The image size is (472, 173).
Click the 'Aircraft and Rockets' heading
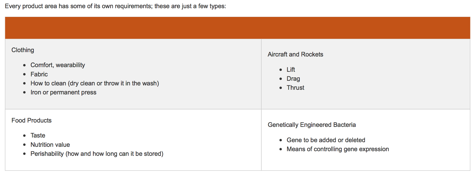295,54
